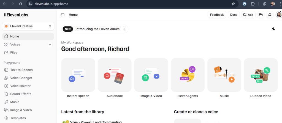The image size is (282, 123).
Task: Open notifications with the bell icon
Action: pos(270,15)
